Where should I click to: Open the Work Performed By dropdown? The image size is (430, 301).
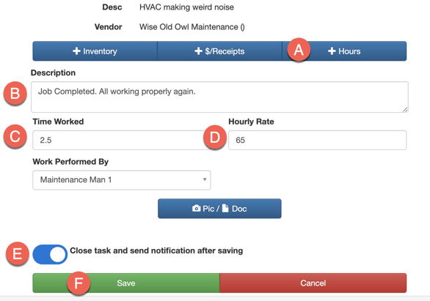[122, 180]
